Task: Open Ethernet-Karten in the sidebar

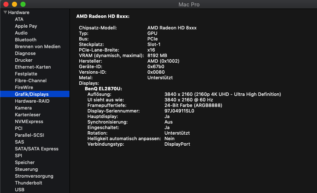Action: [33, 67]
